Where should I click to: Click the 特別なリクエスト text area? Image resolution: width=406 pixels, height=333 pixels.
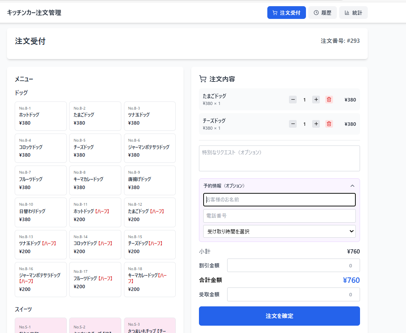279,158
